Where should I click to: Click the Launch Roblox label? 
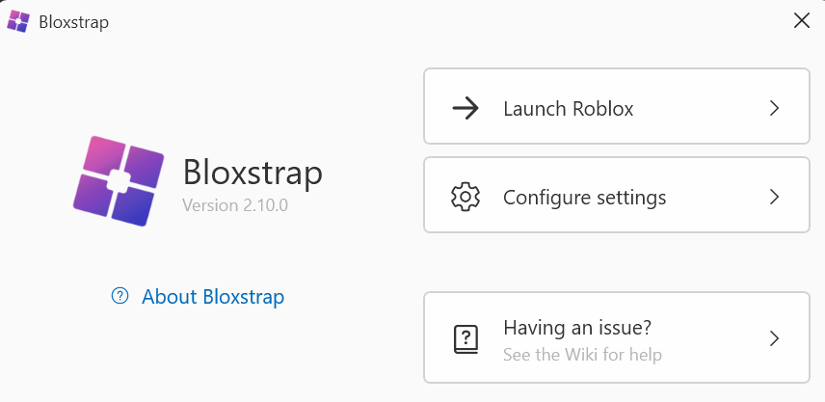569,108
